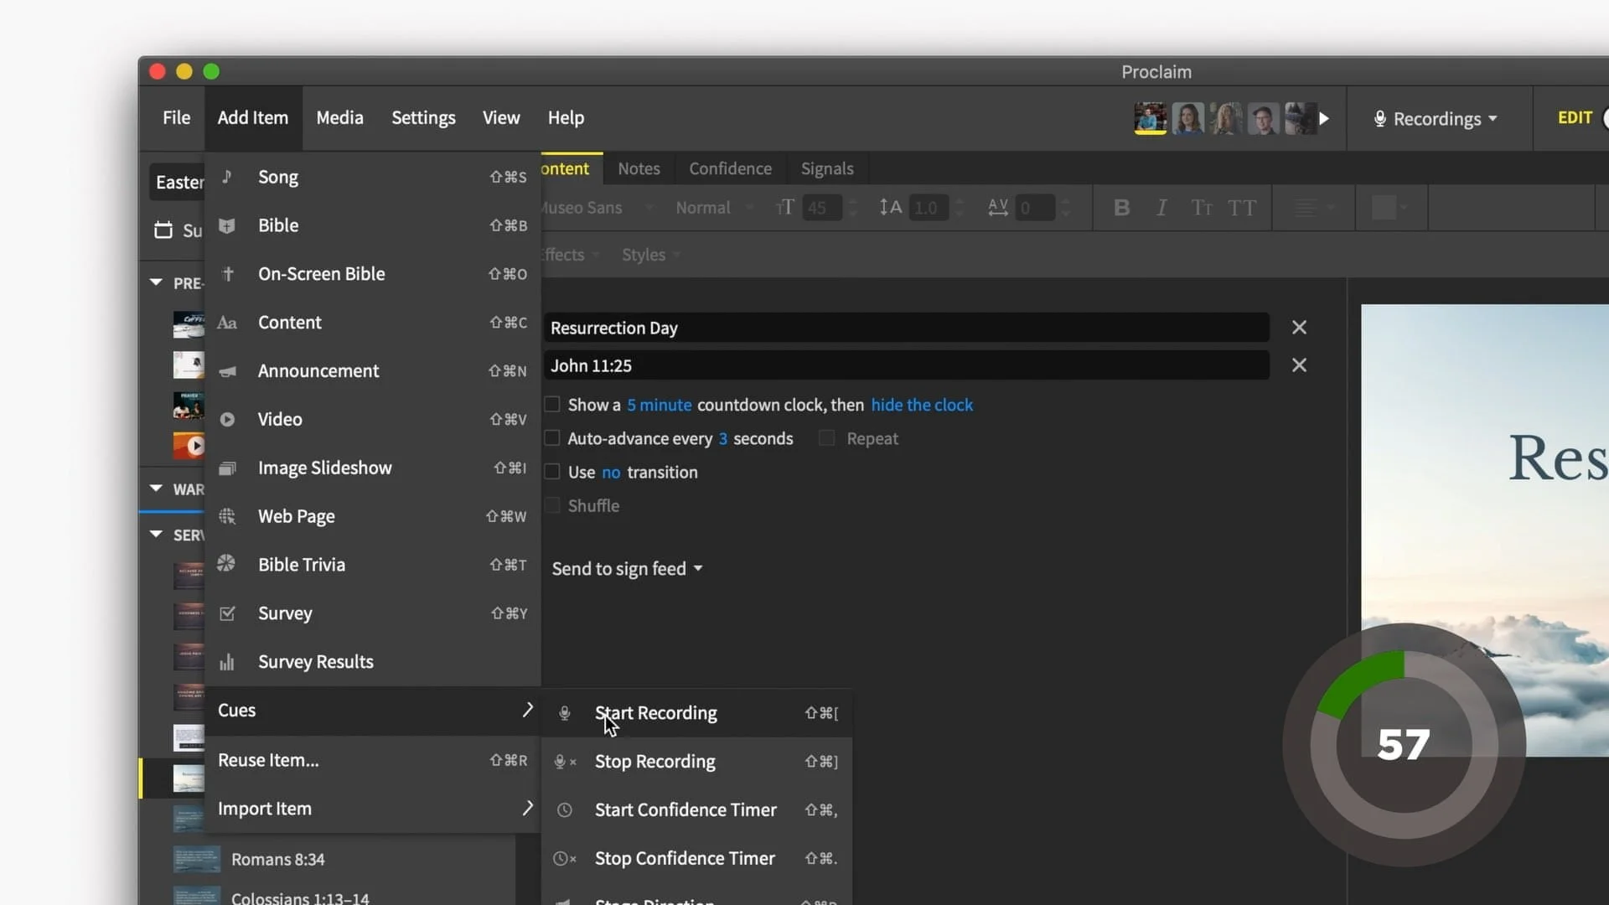The width and height of the screenshot is (1609, 905).
Task: Expand the Import Item submenu arrow
Action: click(527, 808)
